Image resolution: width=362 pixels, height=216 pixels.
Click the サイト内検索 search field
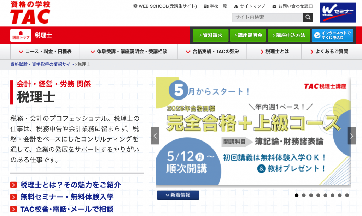[x=267, y=17]
